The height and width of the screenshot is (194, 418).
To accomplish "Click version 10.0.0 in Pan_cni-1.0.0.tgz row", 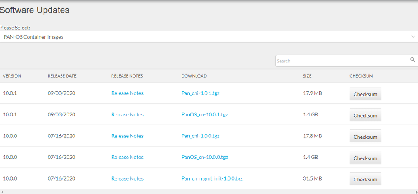I will [x=10, y=136].
